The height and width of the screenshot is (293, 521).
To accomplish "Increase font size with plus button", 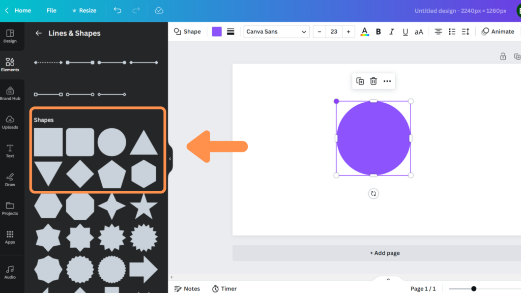I will click(x=348, y=32).
